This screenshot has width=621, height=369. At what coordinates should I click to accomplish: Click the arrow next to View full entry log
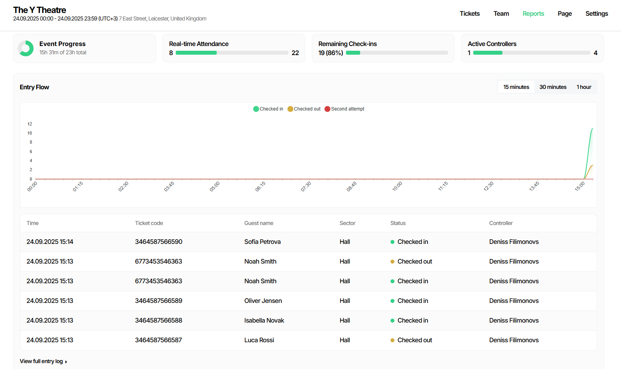point(66,362)
